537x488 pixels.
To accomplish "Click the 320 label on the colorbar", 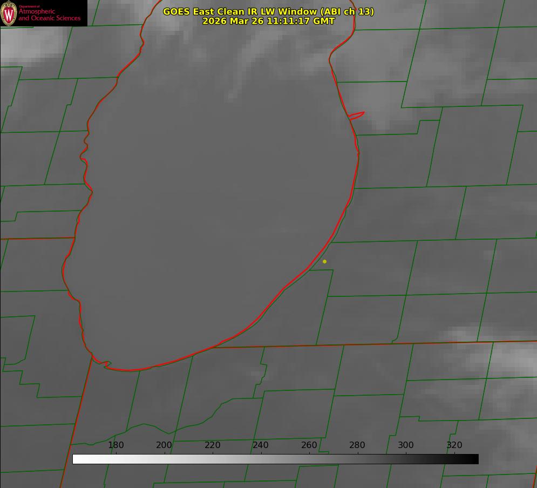I will pos(454,445).
